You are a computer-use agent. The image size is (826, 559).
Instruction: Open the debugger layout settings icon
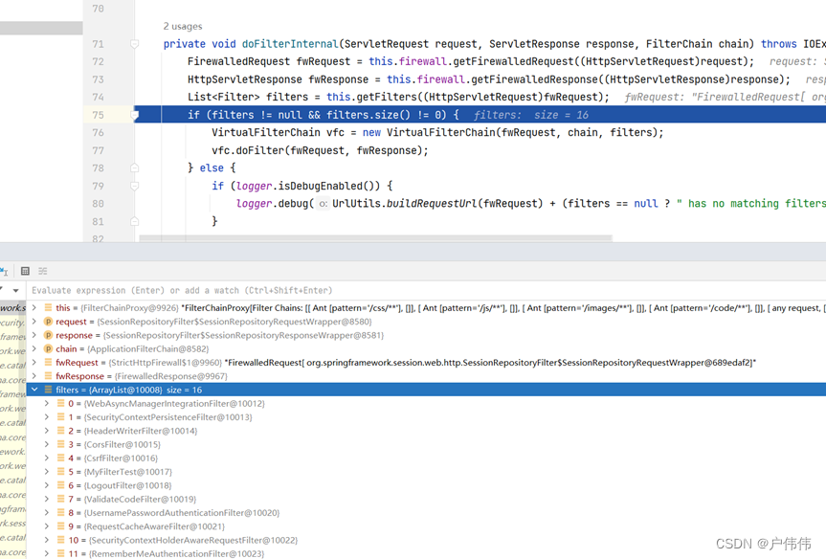(x=42, y=271)
